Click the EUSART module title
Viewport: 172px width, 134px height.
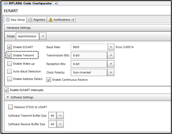pyautogui.click(x=11, y=11)
